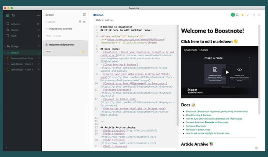Open Keymaps in Editor mode link

(198, 130)
